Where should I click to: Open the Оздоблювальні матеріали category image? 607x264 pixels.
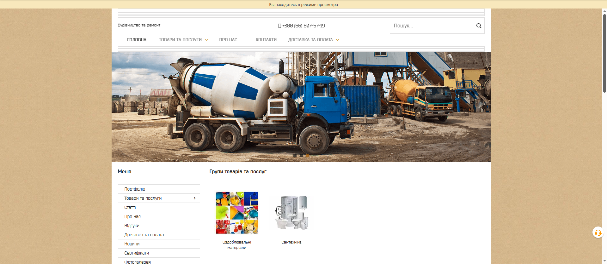coord(237,213)
